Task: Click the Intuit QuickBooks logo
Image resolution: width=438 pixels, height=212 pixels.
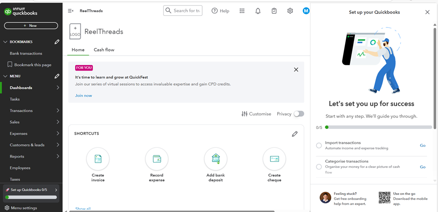Action: [21, 11]
